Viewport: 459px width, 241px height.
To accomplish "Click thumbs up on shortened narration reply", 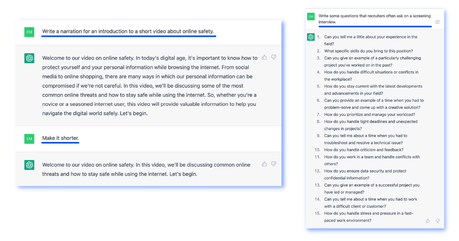I will pyautogui.click(x=264, y=164).
